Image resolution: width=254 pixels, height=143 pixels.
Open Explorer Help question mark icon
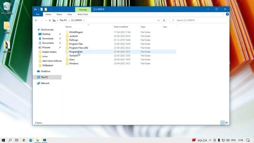(227, 14)
